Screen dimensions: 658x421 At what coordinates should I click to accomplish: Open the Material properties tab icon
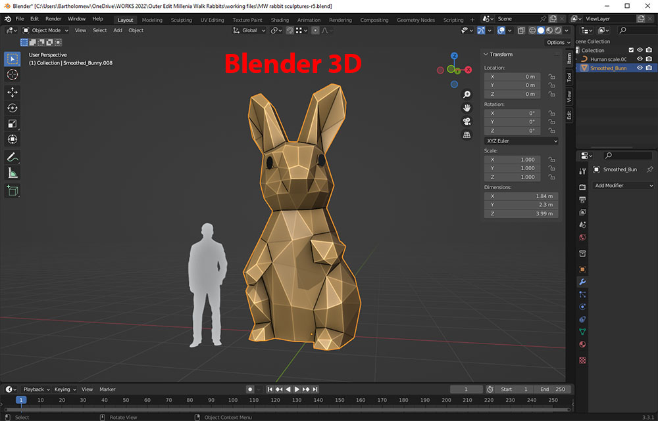coord(582,344)
